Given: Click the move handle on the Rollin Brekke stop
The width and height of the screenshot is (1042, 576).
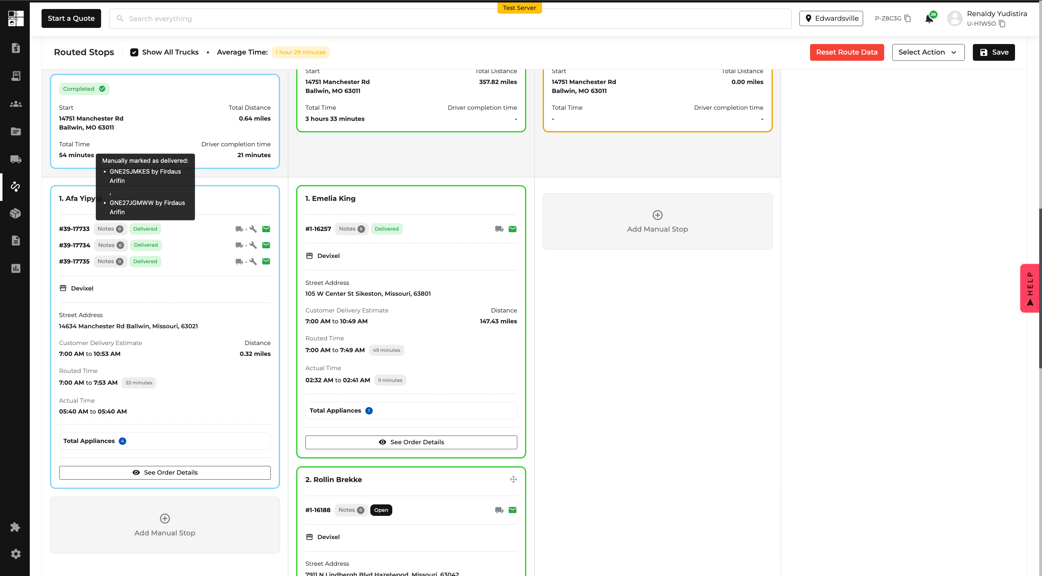Looking at the screenshot, I should (x=513, y=479).
